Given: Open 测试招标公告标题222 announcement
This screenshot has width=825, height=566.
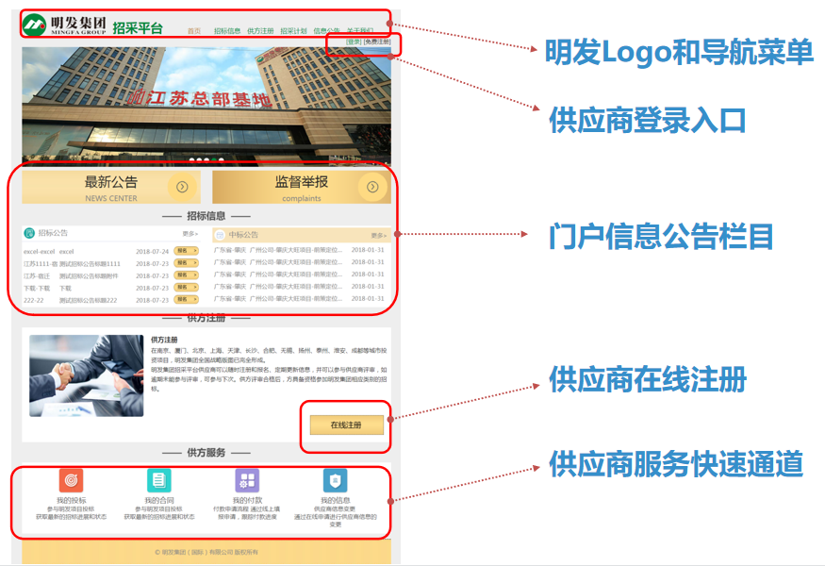Looking at the screenshot, I should tap(88, 300).
